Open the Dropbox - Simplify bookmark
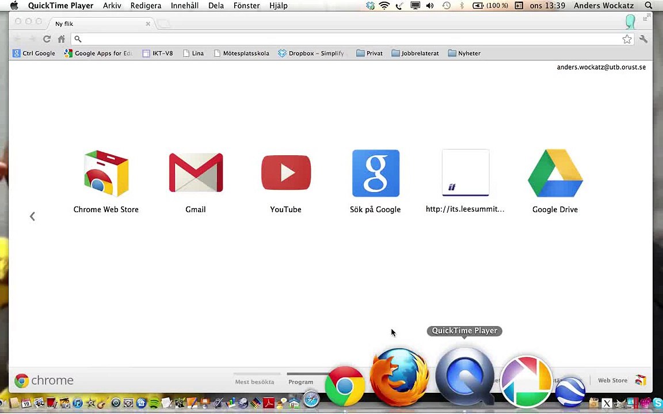The height and width of the screenshot is (414, 663). click(x=311, y=53)
